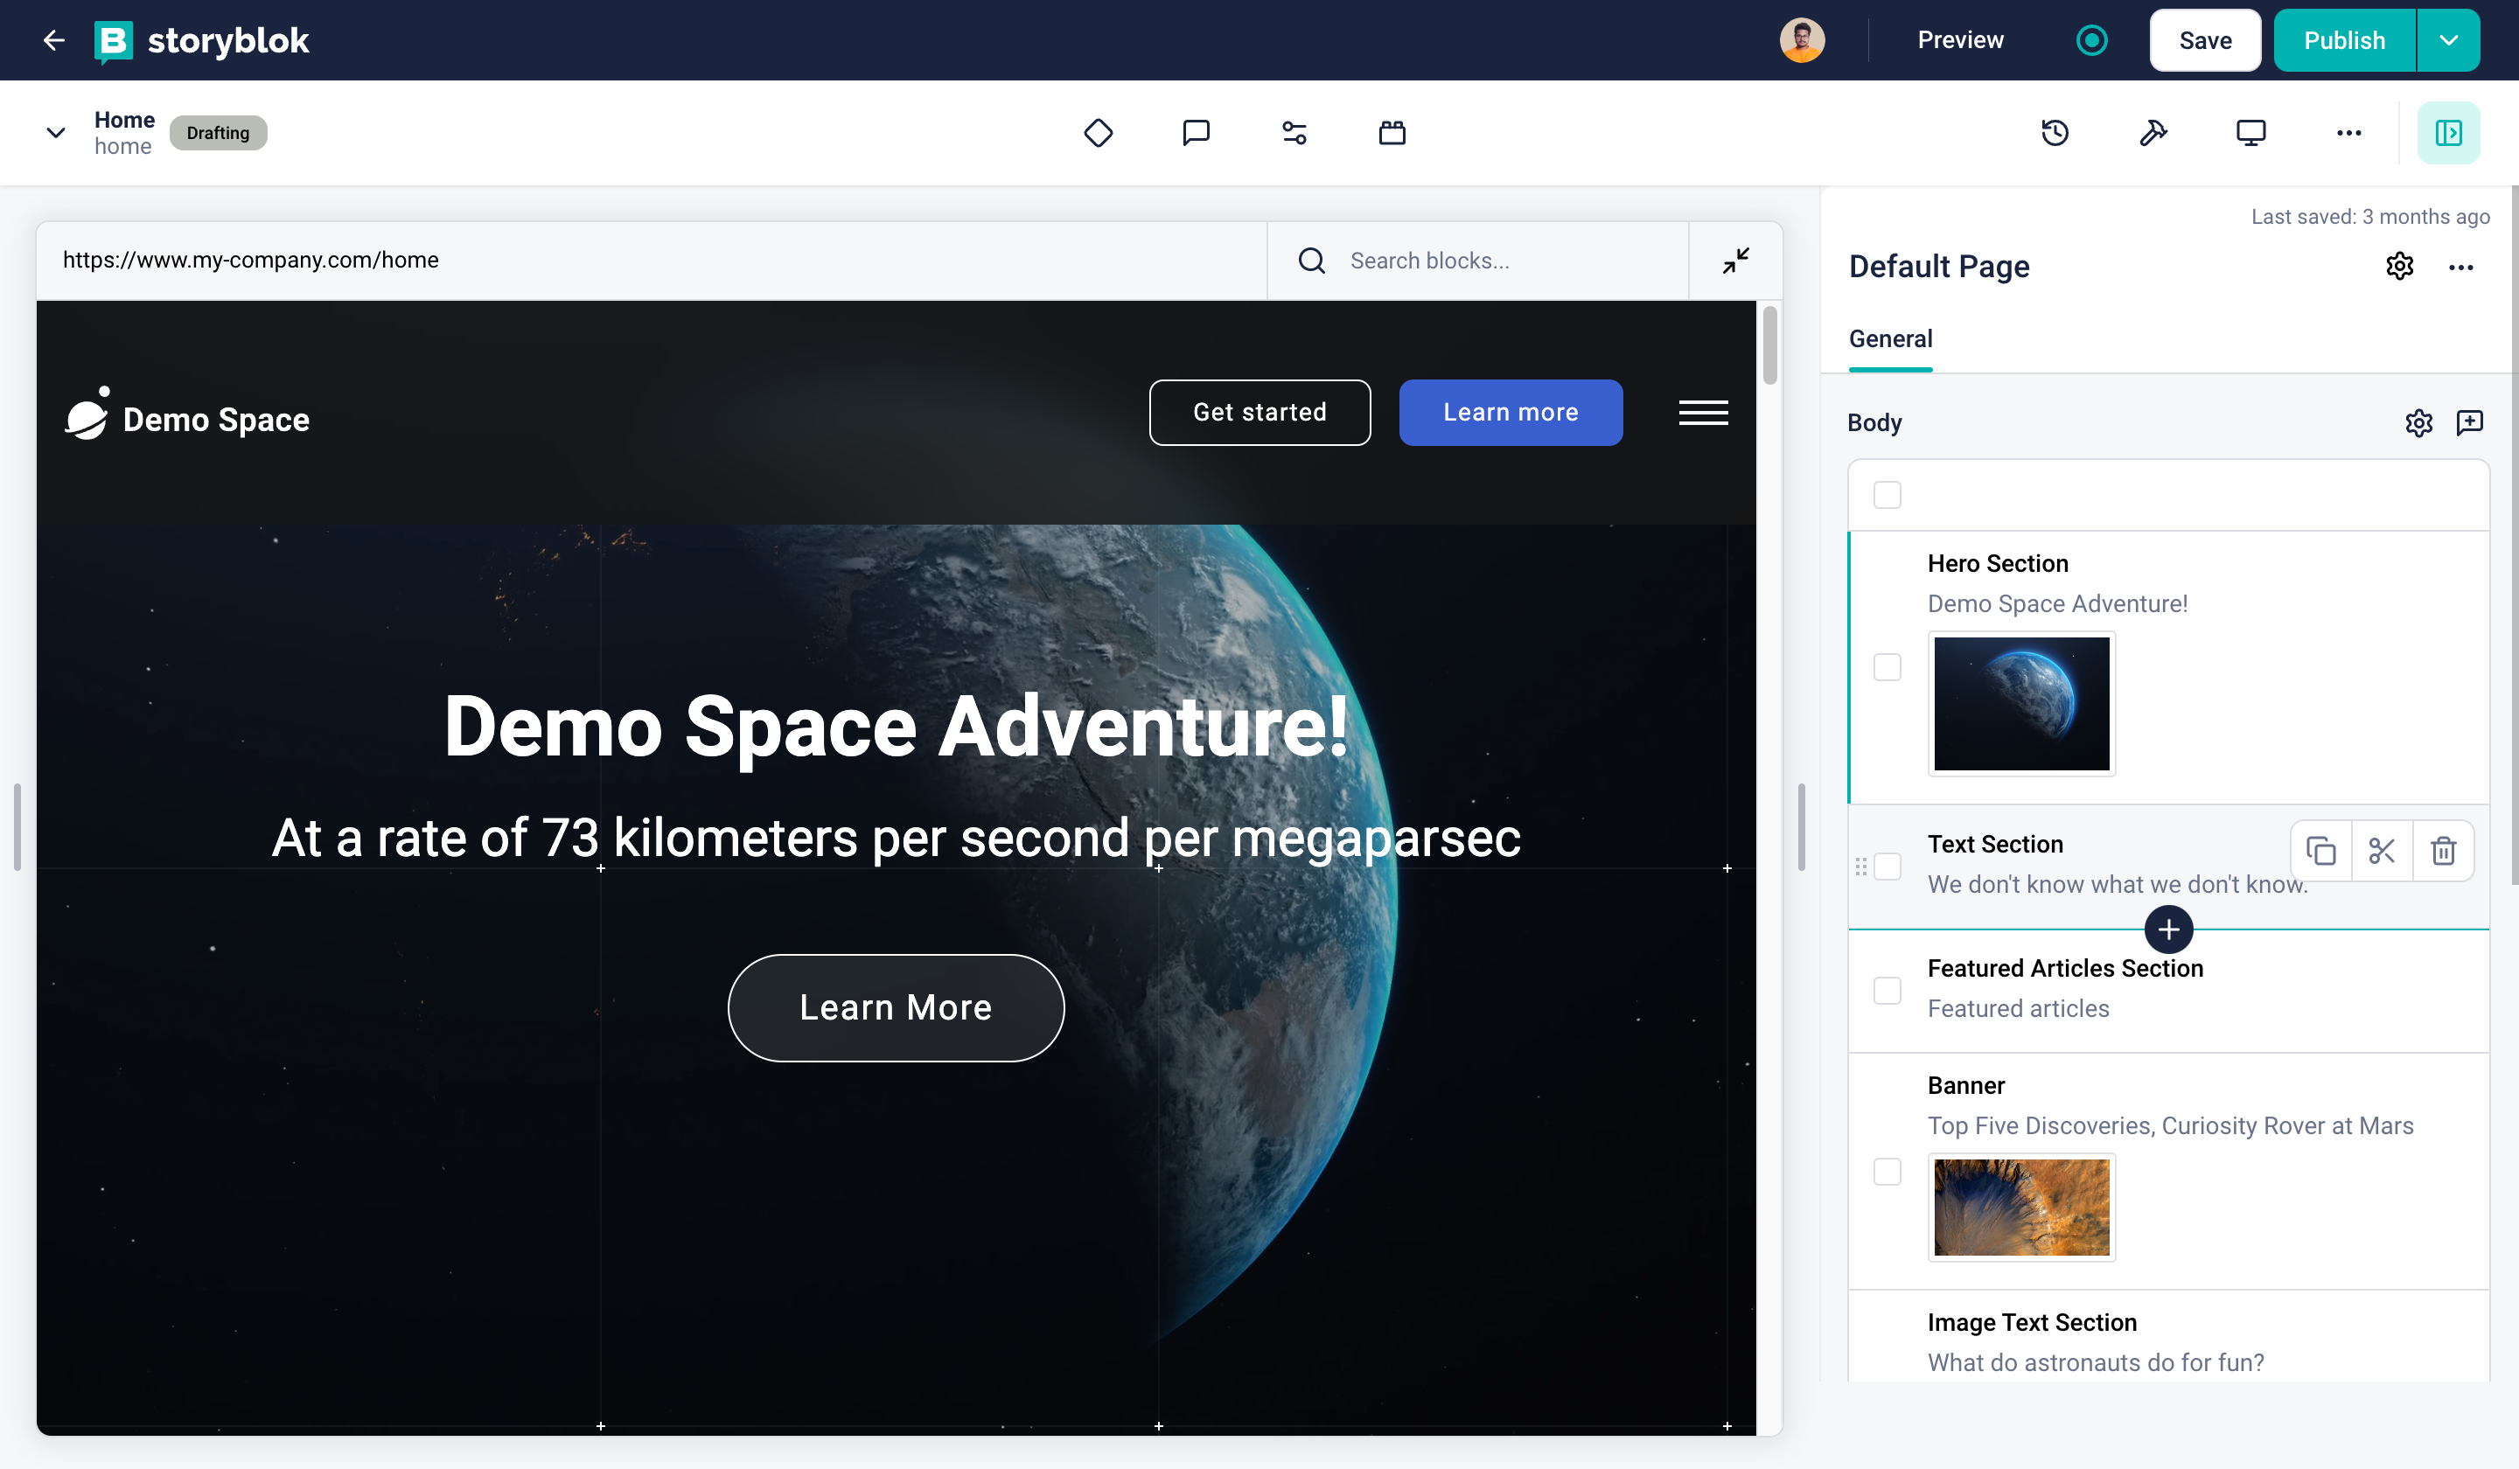This screenshot has width=2519, height=1469.
Task: Click the Save button
Action: coord(2204,40)
